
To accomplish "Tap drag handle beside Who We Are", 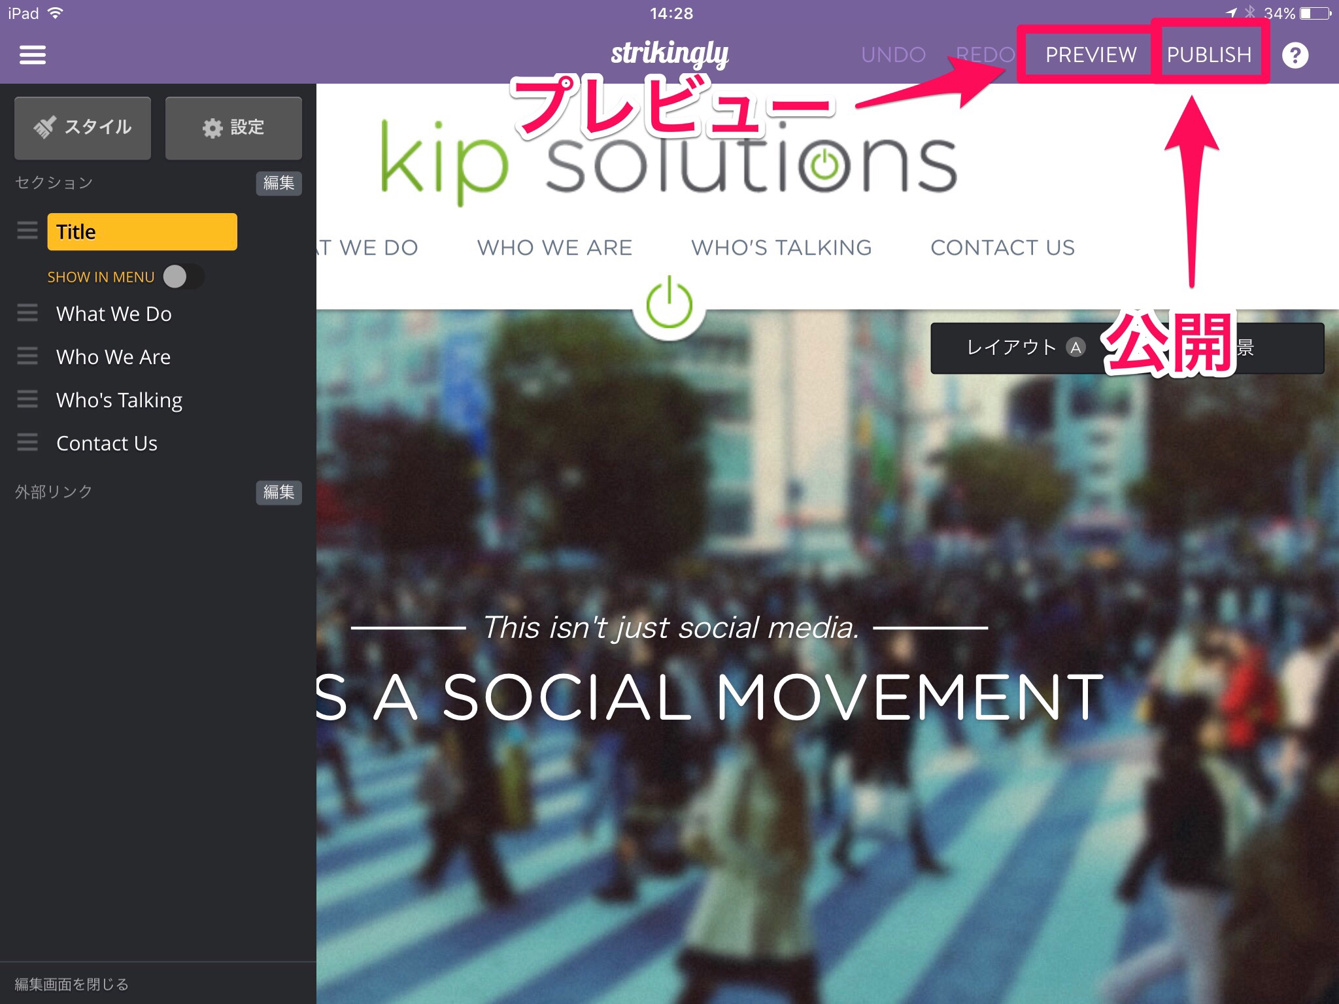I will tap(27, 356).
